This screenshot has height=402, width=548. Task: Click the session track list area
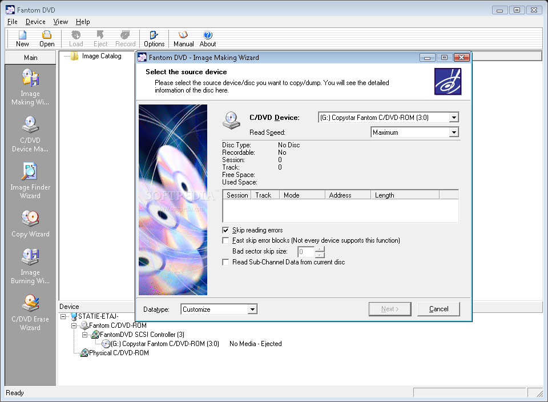(341, 211)
